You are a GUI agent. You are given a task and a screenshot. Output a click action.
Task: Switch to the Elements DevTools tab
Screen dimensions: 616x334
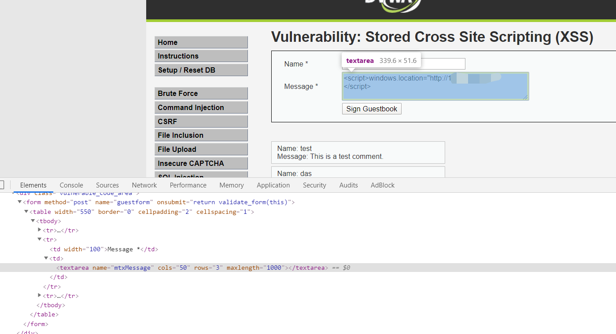[33, 185]
